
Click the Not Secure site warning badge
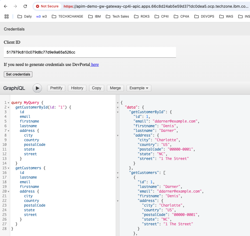(47, 6)
